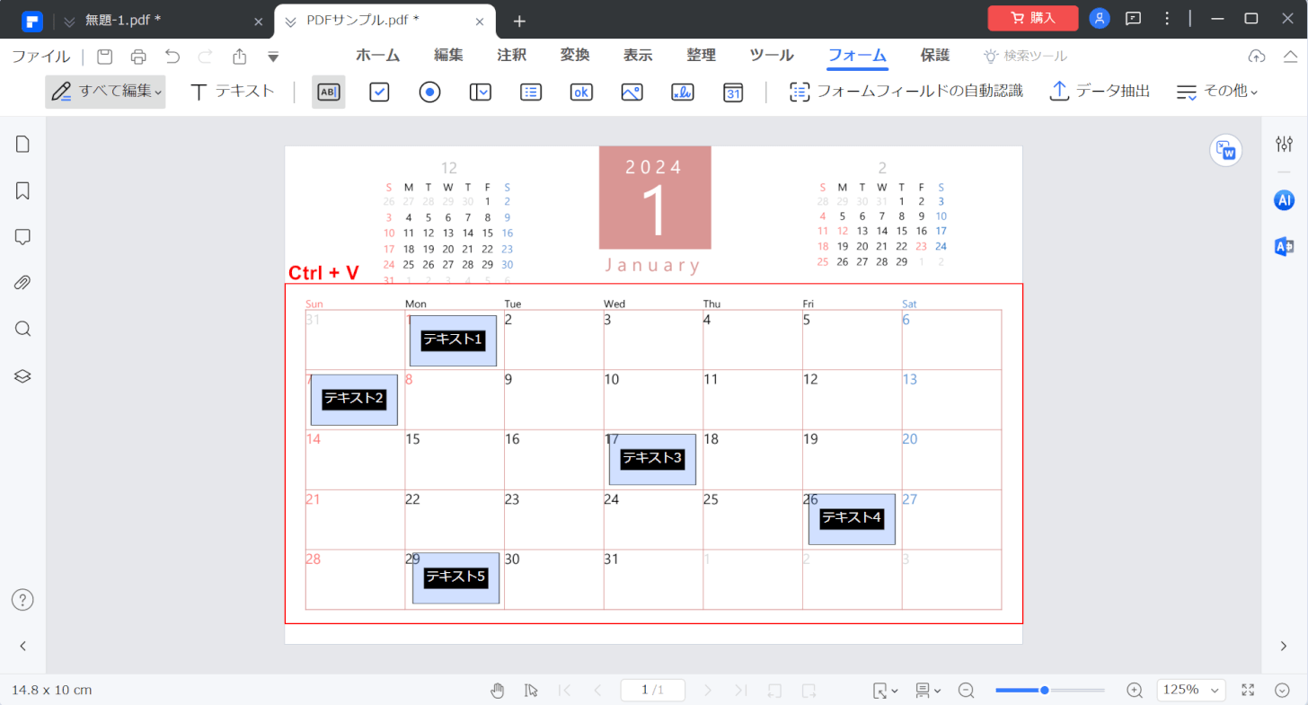Select the list box form tool
Viewport: 1308px width, 705px height.
click(531, 92)
